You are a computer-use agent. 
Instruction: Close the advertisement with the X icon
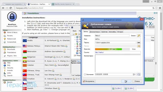[x=157, y=13]
